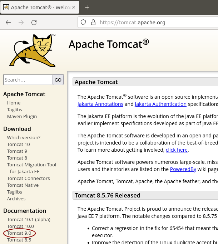This screenshot has height=244, width=218.
Task: Open Tomcat 10 download link
Action: click(x=18, y=144)
